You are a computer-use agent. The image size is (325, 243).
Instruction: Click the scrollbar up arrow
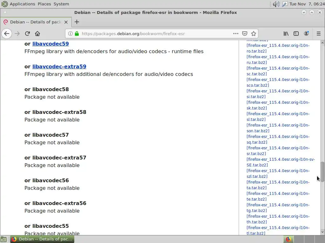tap(322, 43)
